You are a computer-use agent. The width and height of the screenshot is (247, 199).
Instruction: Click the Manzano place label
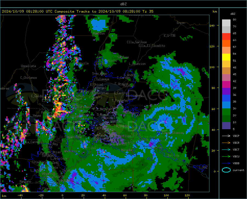(x=25, y=181)
